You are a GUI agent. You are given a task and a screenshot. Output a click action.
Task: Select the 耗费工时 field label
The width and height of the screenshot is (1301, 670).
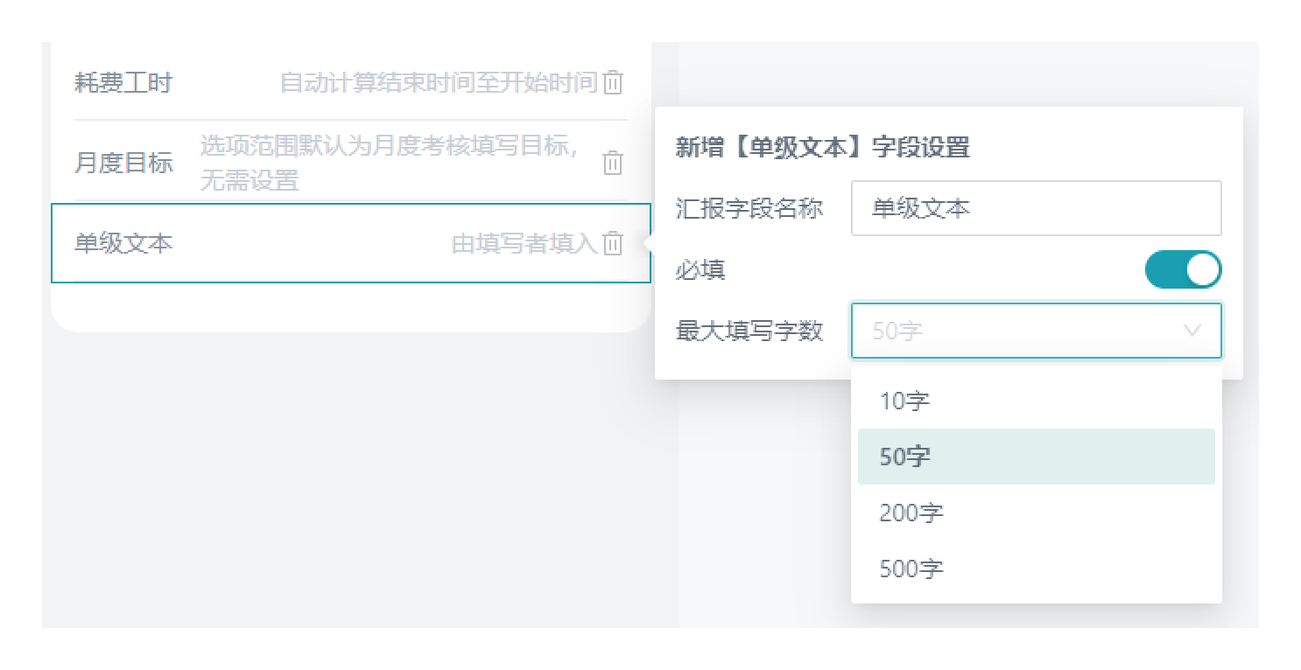123,83
